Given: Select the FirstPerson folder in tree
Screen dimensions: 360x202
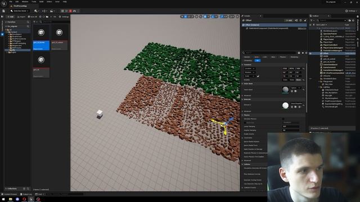Looking at the screenshot, I should (16, 36).
